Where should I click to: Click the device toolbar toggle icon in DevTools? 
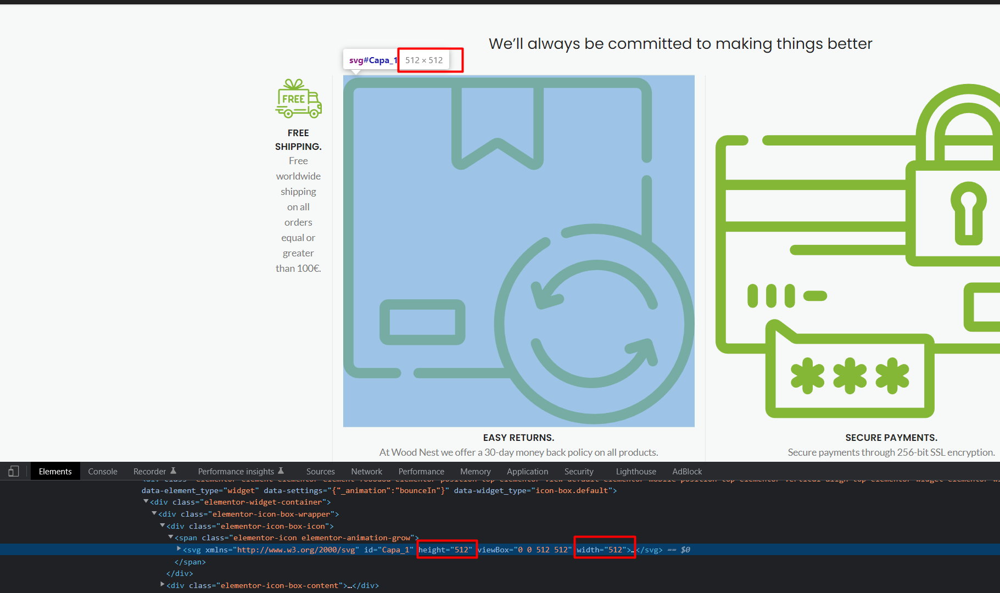coord(14,471)
